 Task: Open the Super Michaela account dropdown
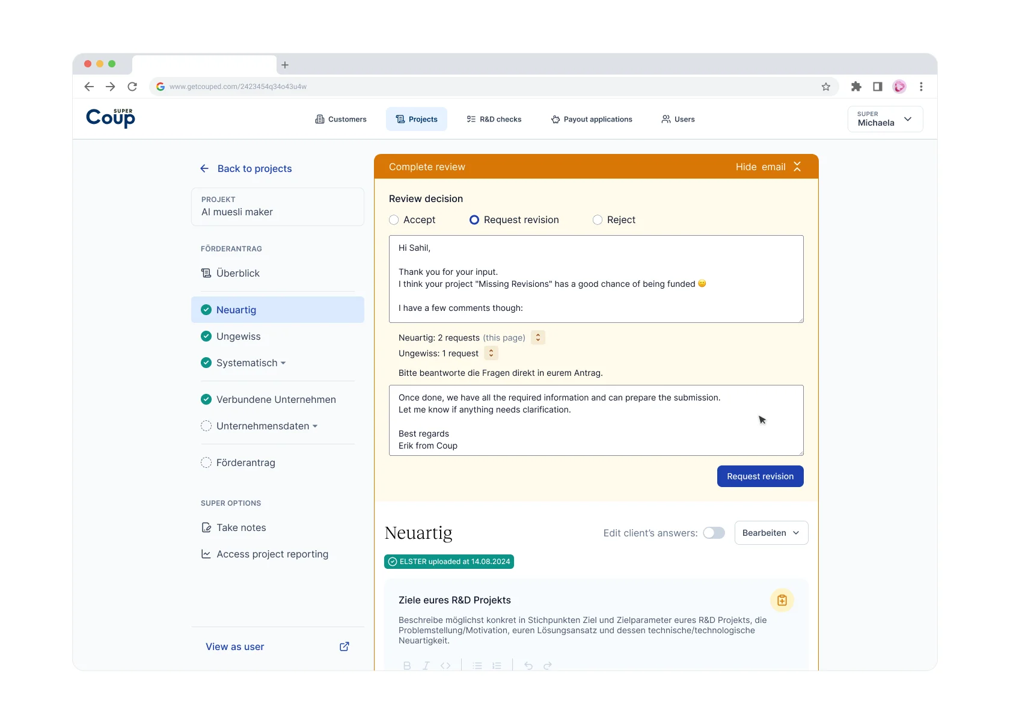coord(886,119)
